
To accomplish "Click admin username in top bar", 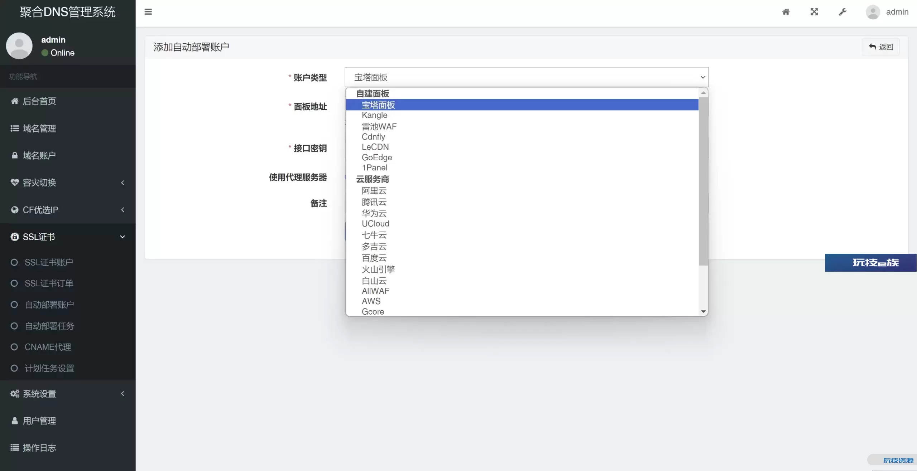I will point(897,12).
